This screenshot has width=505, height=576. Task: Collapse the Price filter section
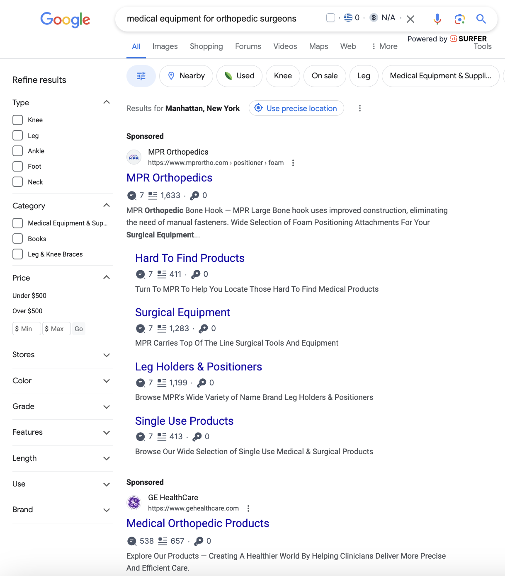point(107,278)
